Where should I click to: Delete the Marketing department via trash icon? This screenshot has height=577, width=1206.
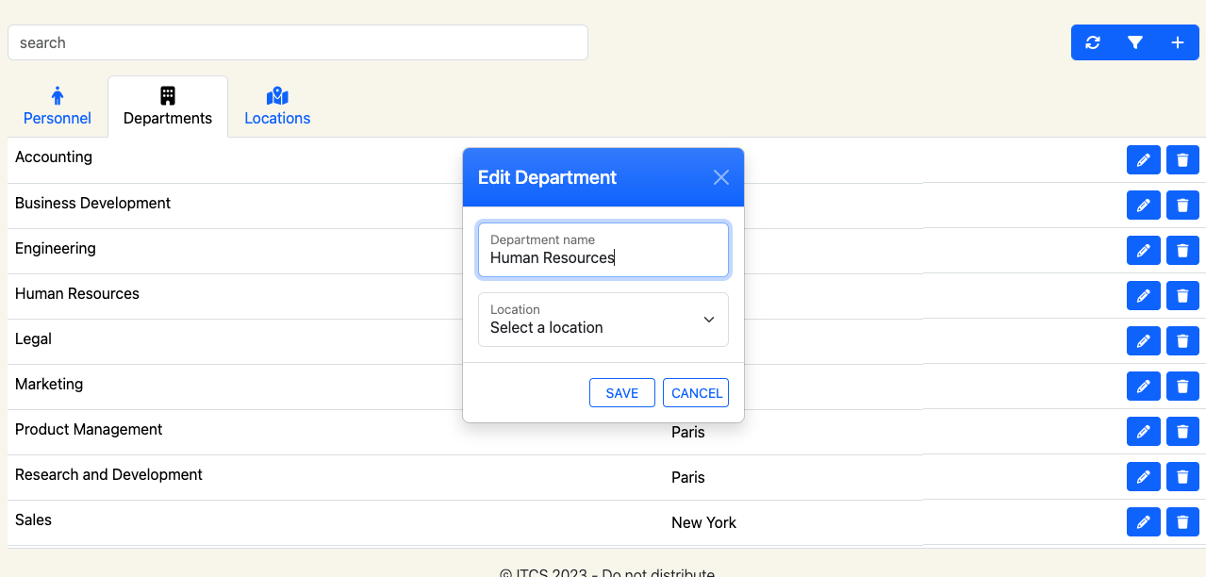pyautogui.click(x=1182, y=387)
